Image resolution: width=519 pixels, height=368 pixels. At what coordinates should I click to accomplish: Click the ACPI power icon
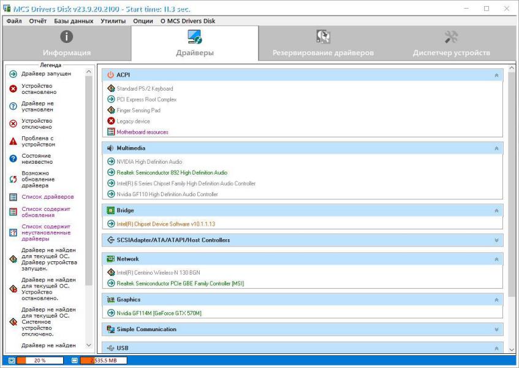(110, 75)
